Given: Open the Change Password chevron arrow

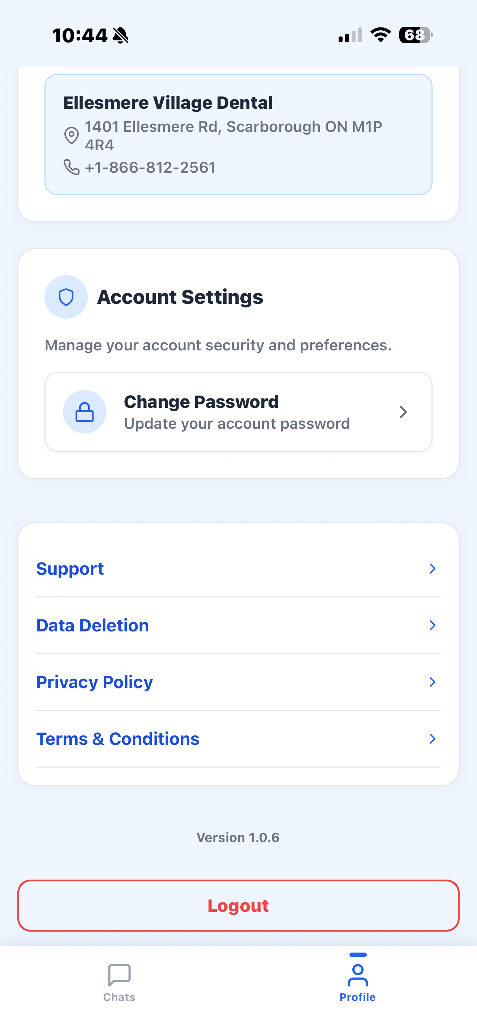Looking at the screenshot, I should coord(403,412).
